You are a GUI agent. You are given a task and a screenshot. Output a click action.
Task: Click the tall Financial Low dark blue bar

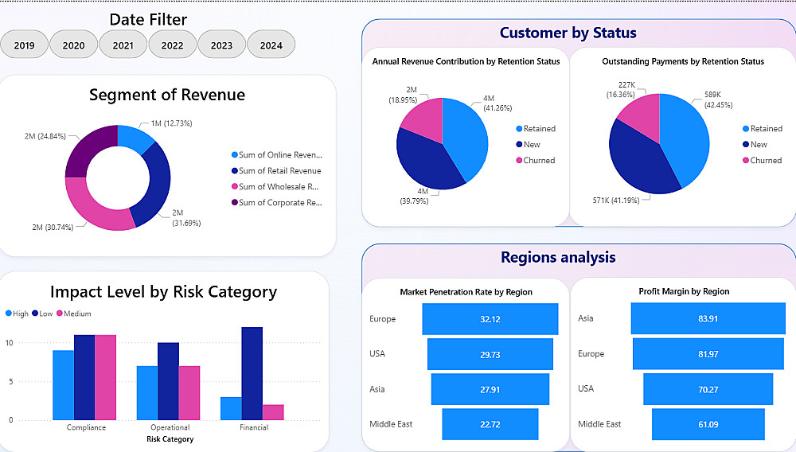(x=252, y=373)
